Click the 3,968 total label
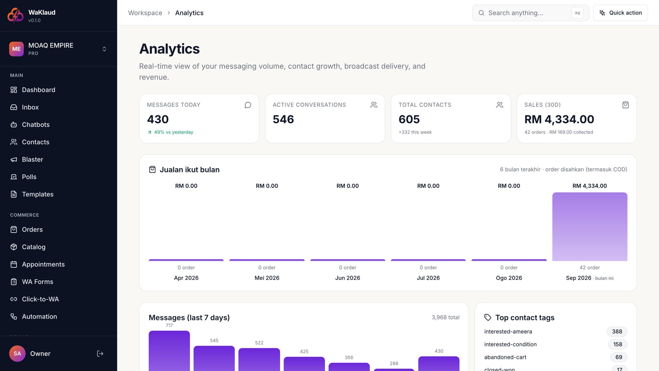Image resolution: width=659 pixels, height=371 pixels. [x=445, y=317]
